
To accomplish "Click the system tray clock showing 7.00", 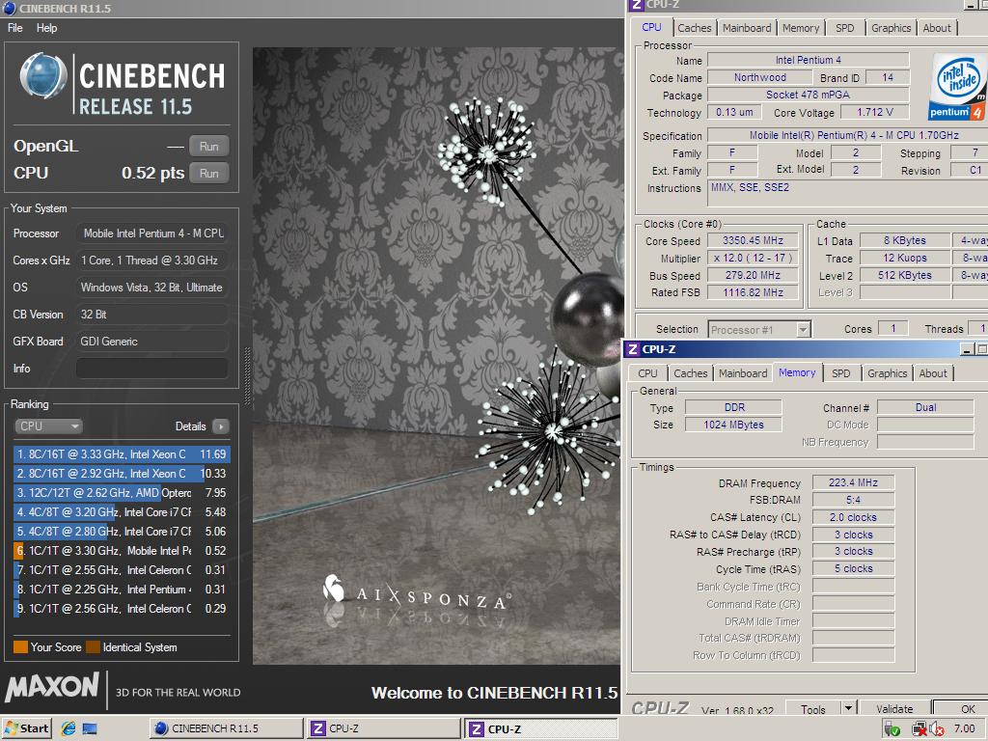I will [965, 728].
